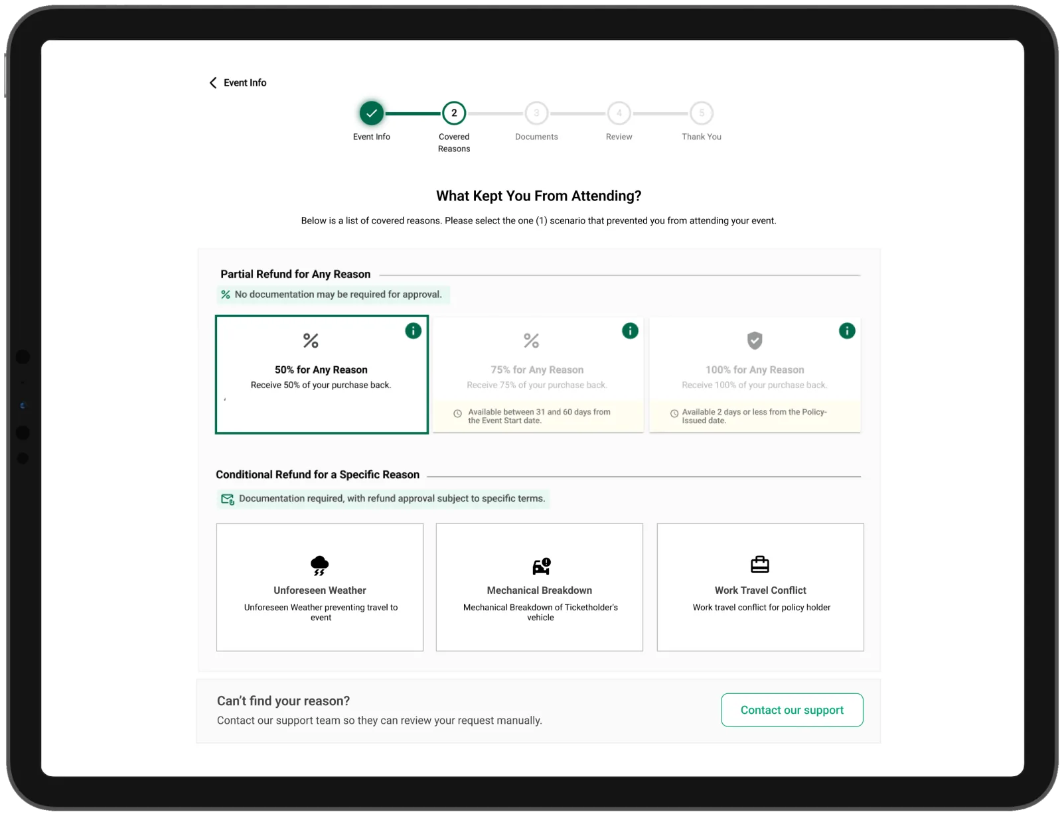Click the percent icon on the 50% card

click(311, 340)
